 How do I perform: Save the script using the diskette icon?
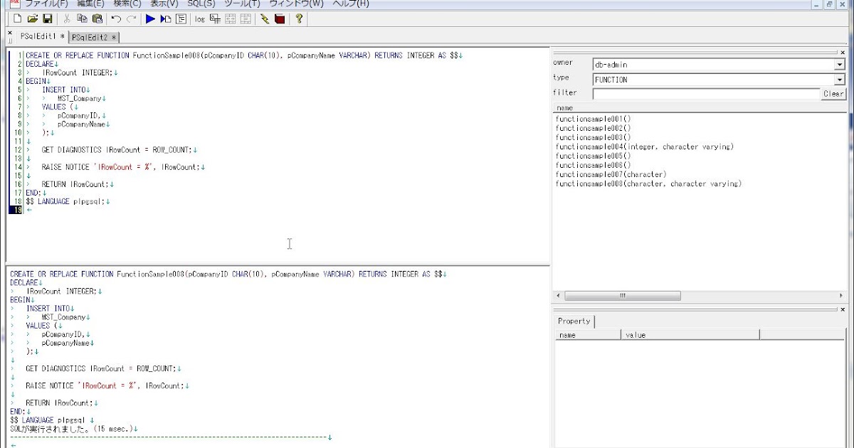coord(47,19)
